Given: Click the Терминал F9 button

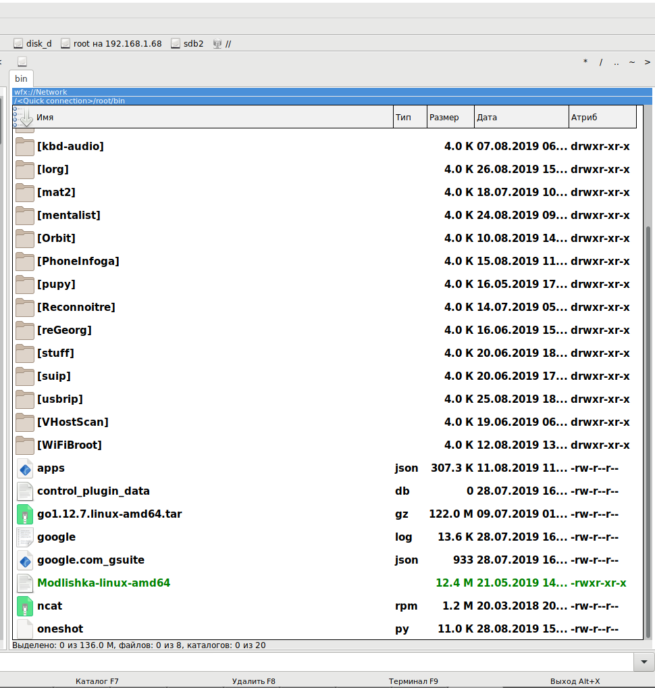Looking at the screenshot, I should click(413, 681).
